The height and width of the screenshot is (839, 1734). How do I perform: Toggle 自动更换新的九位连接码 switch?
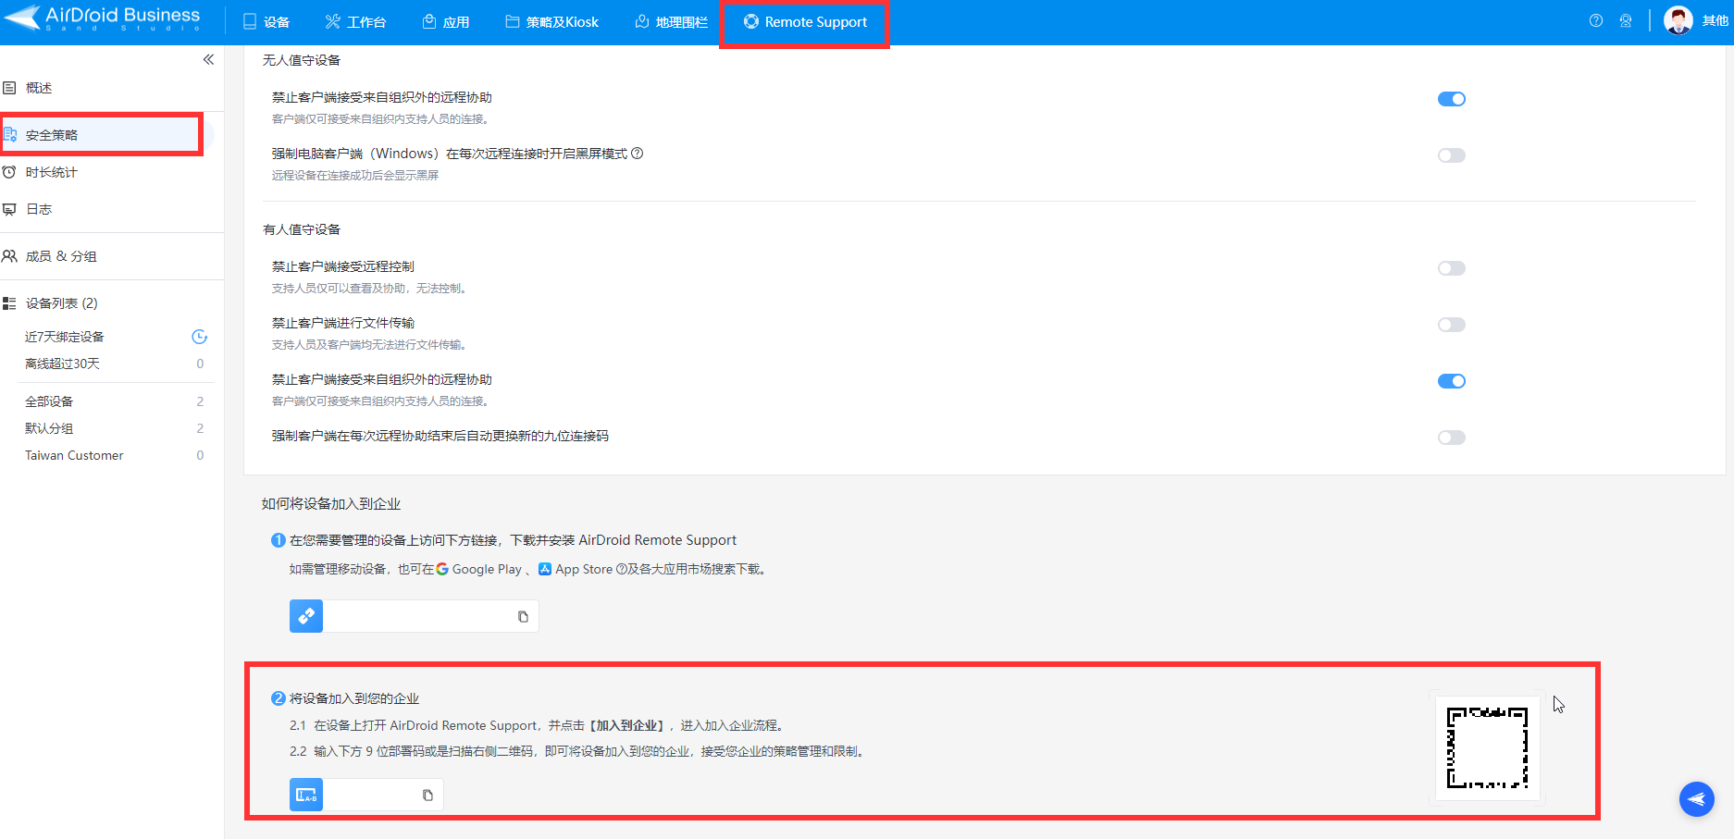(x=1451, y=438)
